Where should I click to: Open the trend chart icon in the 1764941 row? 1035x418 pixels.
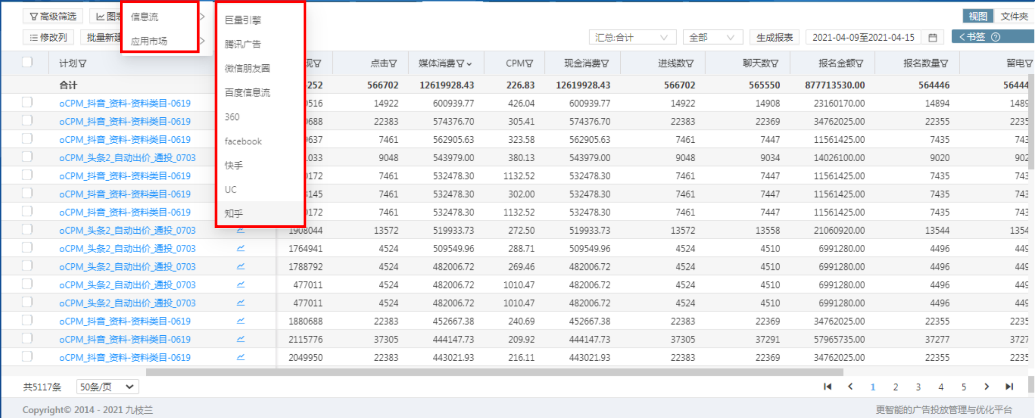click(241, 248)
